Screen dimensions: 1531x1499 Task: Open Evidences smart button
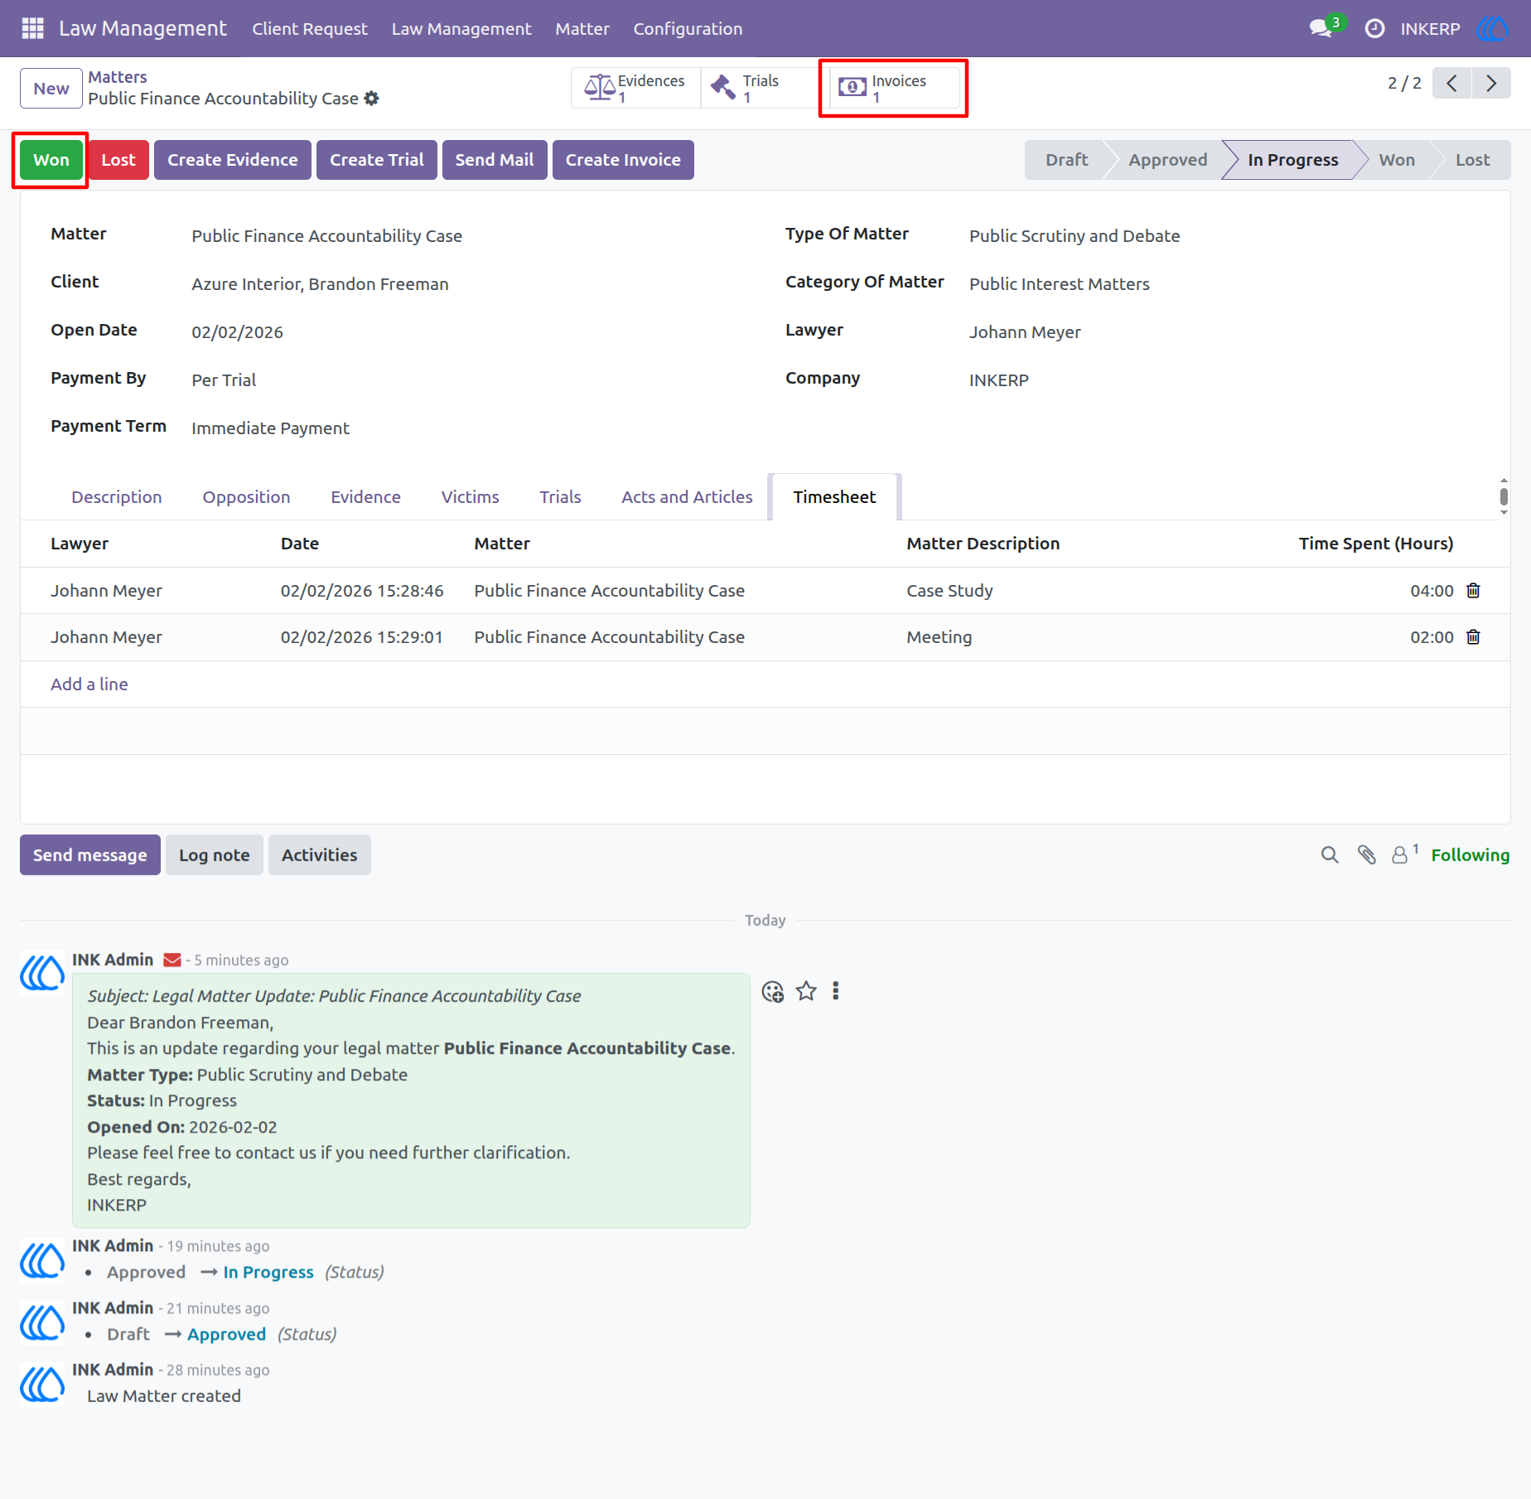coord(635,88)
